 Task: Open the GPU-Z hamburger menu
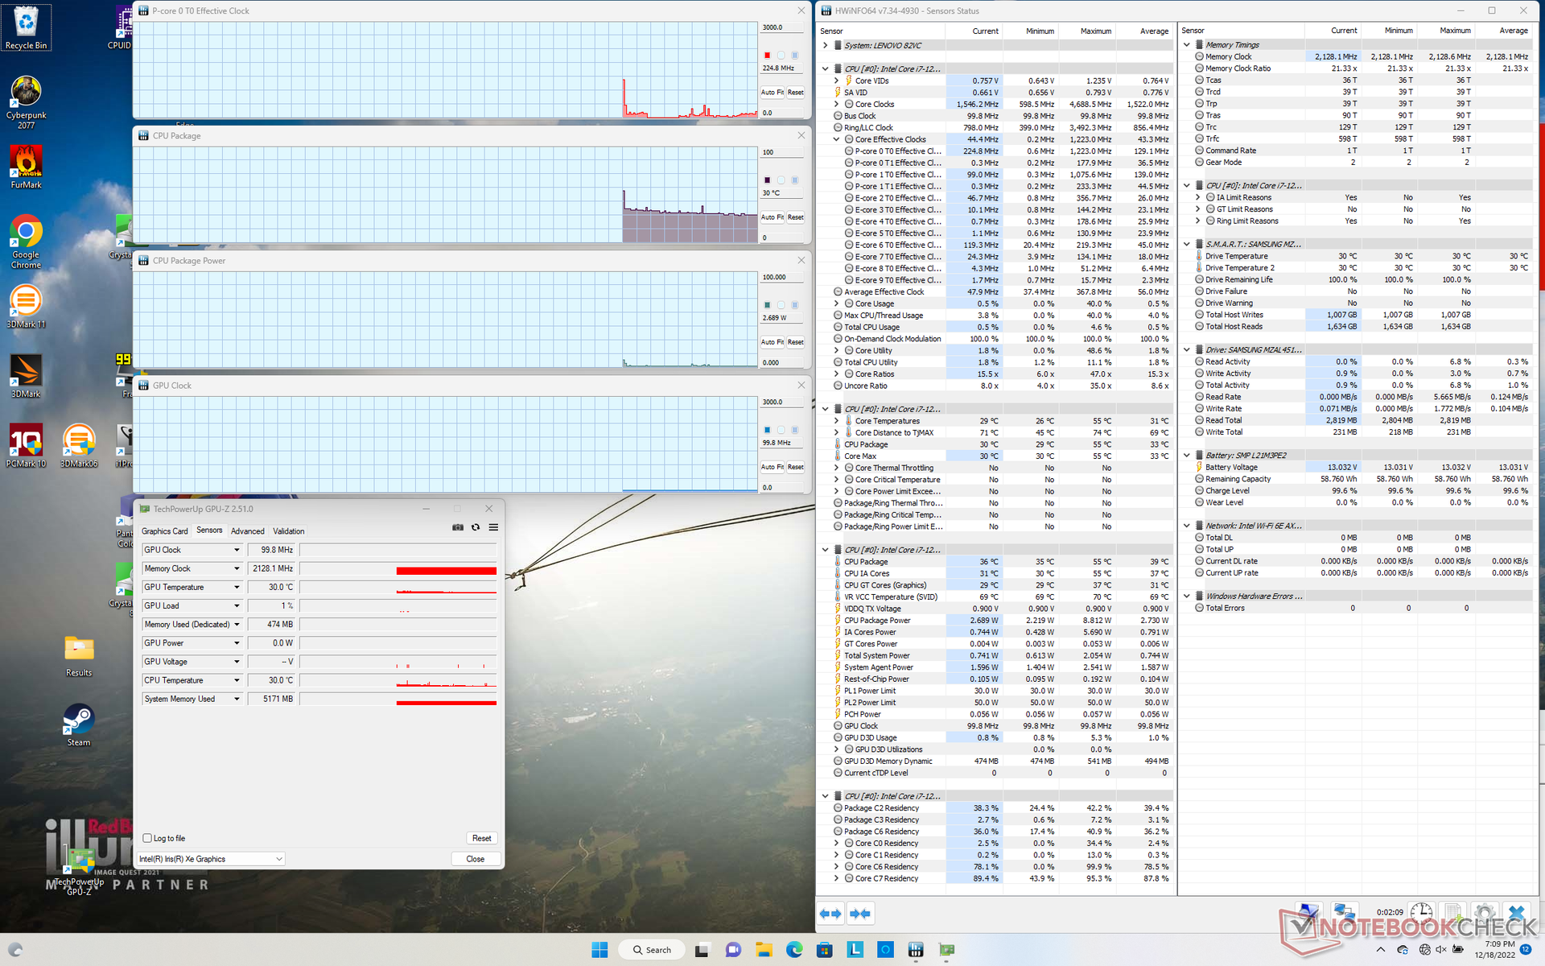(x=493, y=527)
